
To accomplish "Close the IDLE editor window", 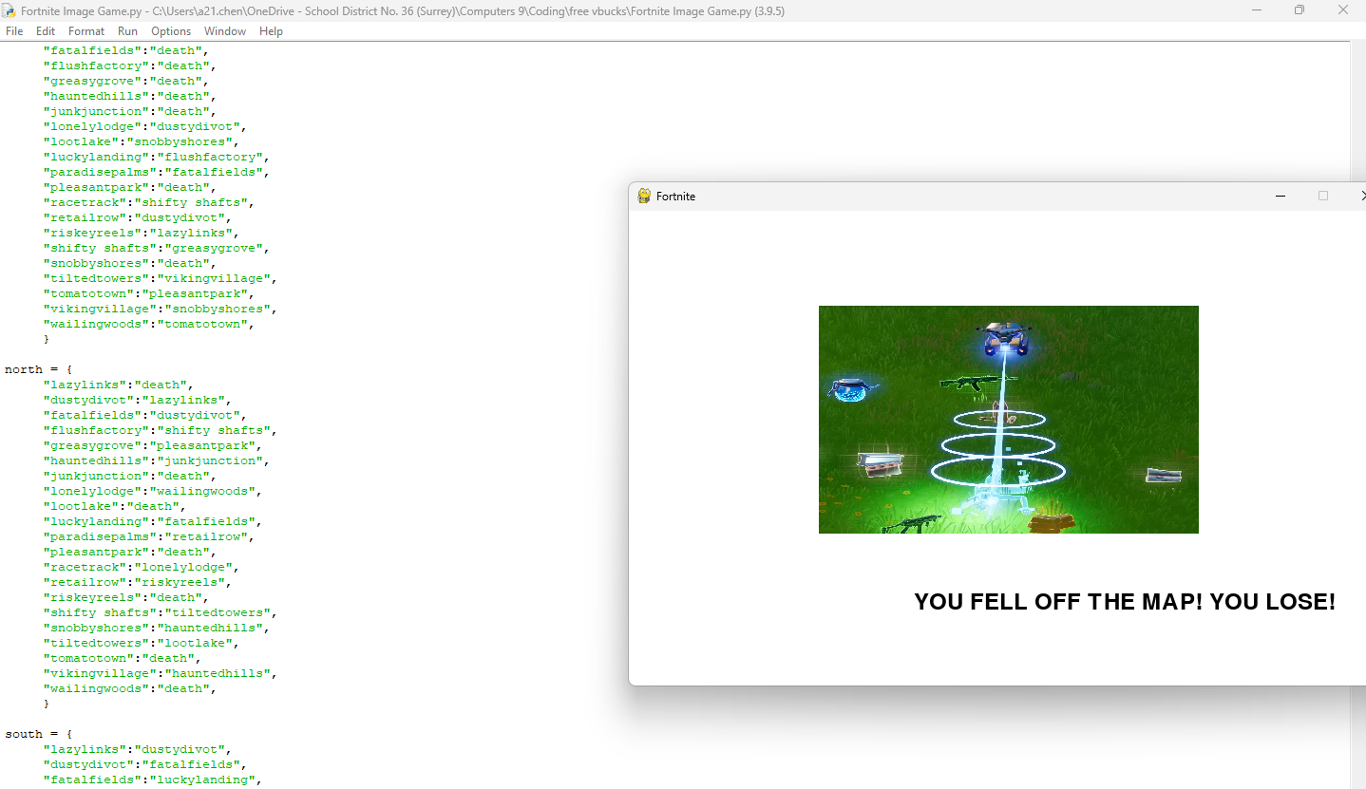I will (x=1343, y=10).
